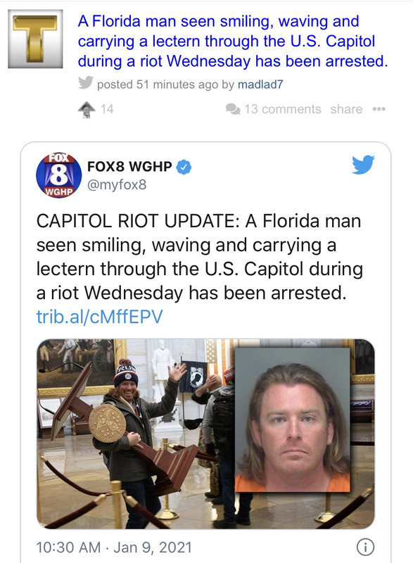This screenshot has width=413, height=563.
Task: Click the FOX8 WGHP profile avatar
Action: point(59,175)
